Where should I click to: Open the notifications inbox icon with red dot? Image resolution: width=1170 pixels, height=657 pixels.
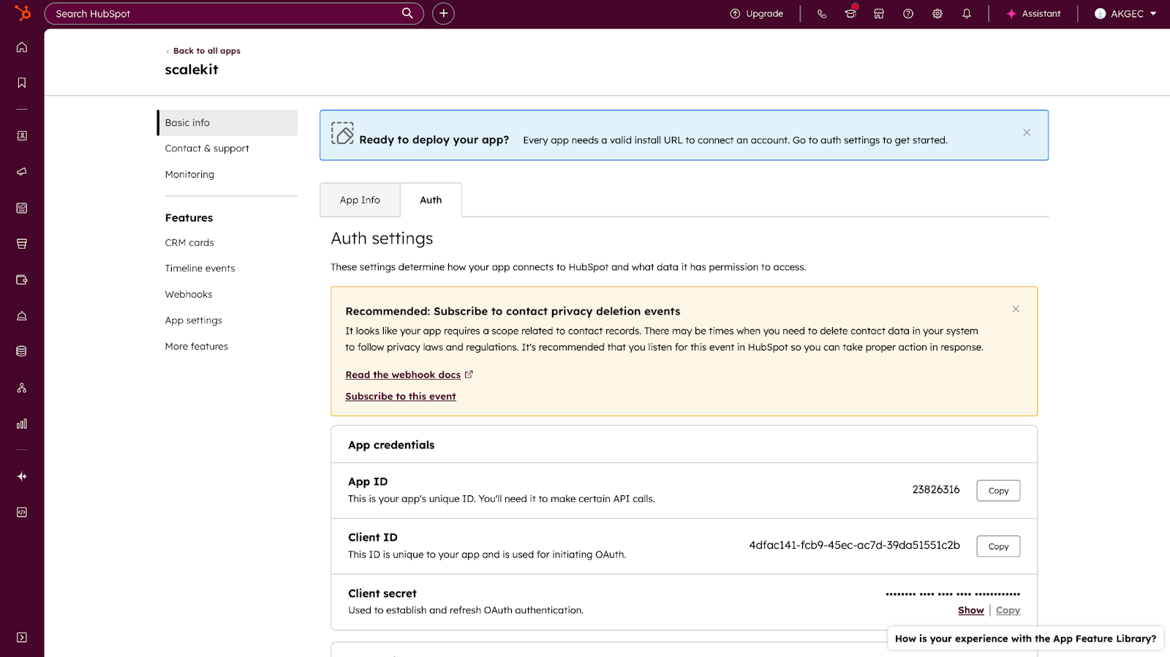coord(850,13)
